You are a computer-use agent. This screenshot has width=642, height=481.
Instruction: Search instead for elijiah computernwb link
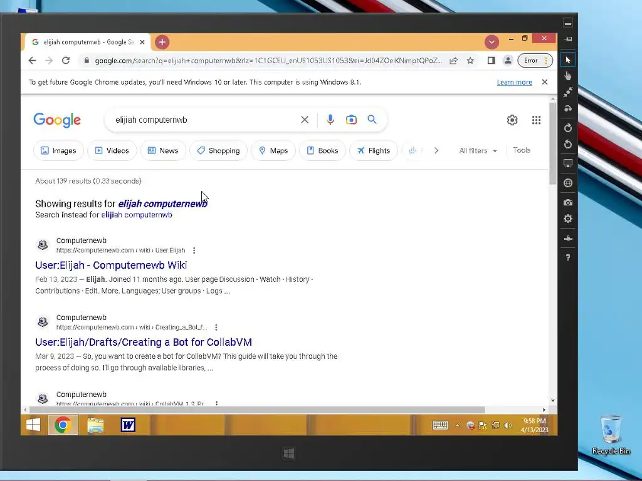[x=137, y=215]
